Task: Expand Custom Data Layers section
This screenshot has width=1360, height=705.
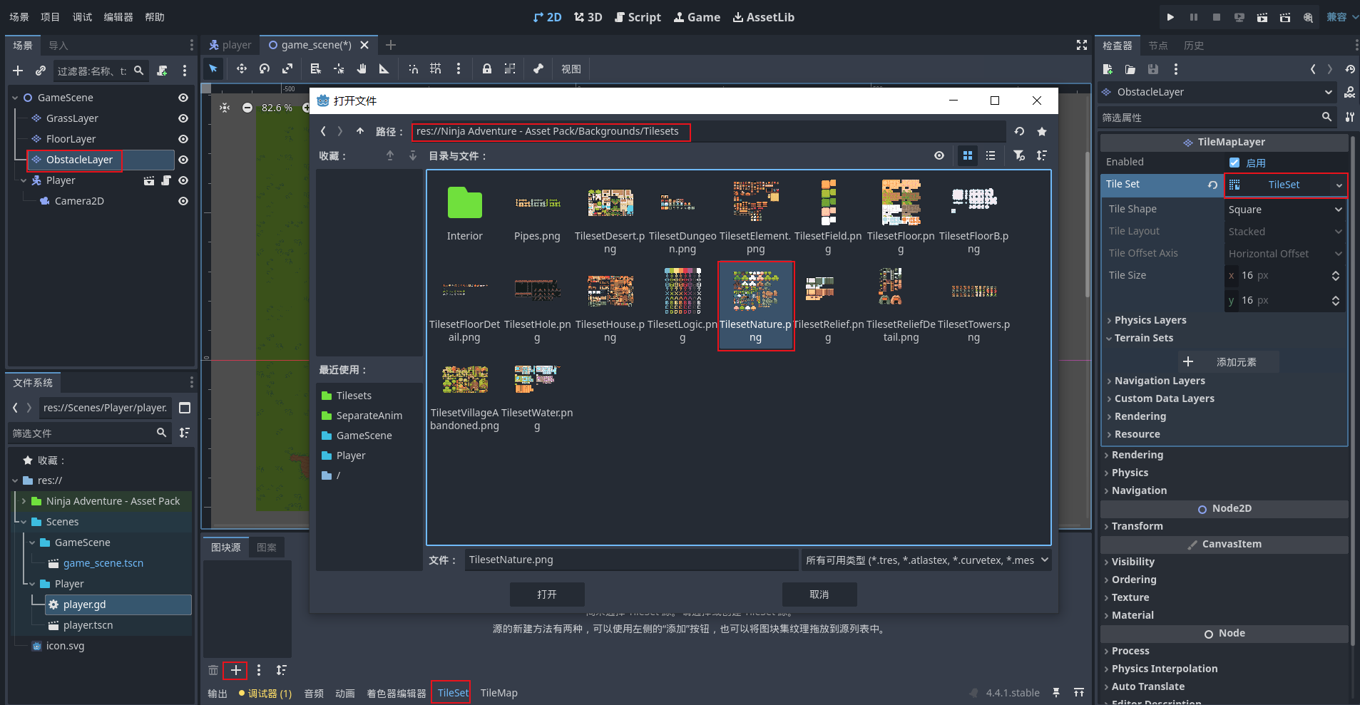Action: [1164, 398]
